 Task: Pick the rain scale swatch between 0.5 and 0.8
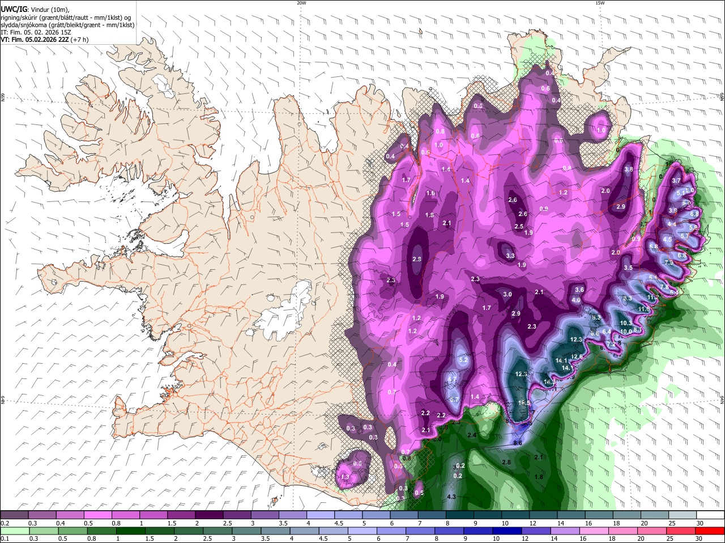[72, 531]
